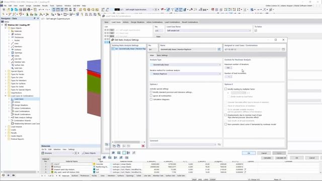
Task: Click the units icon in dialog bottom toolbar
Action: click(x=128, y=153)
